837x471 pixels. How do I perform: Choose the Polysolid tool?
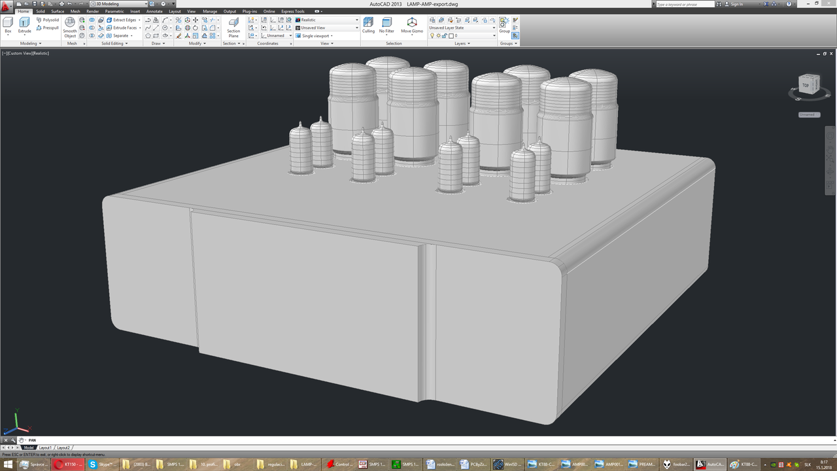coord(48,20)
